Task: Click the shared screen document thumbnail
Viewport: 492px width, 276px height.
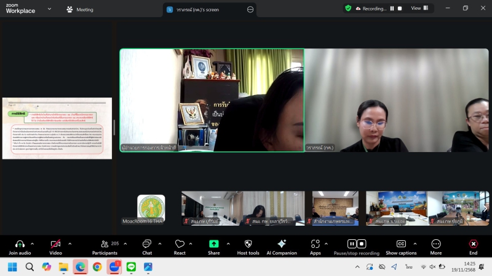Action: 57,128
